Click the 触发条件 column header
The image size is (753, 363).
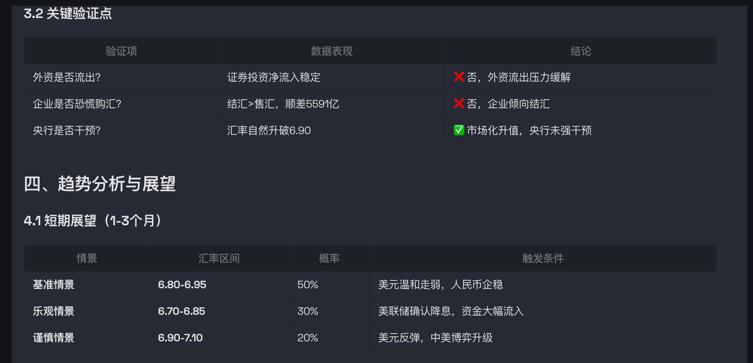(542, 258)
